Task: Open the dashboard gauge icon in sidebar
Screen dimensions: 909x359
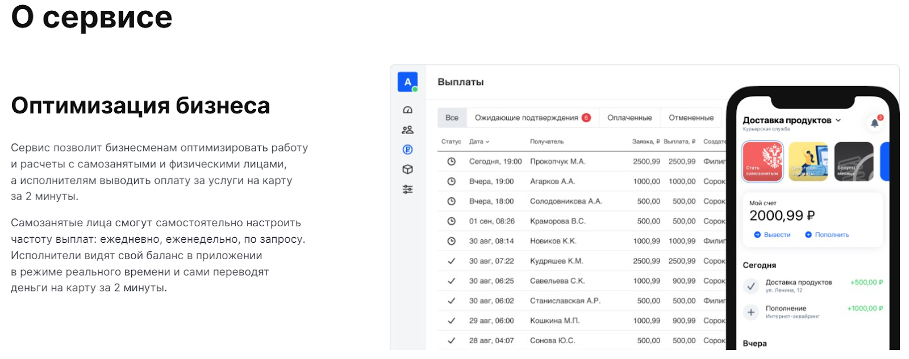Action: [407, 110]
